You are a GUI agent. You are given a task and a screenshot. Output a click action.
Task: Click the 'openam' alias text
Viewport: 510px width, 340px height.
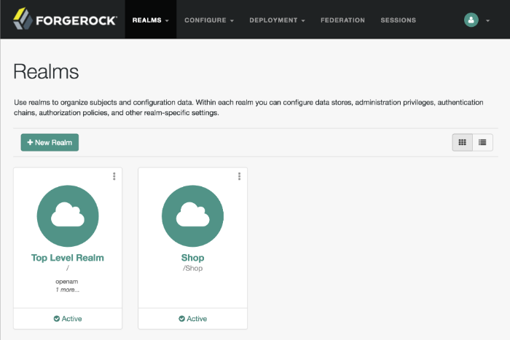67,282
